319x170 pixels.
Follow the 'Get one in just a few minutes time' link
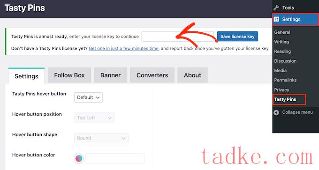pos(123,49)
